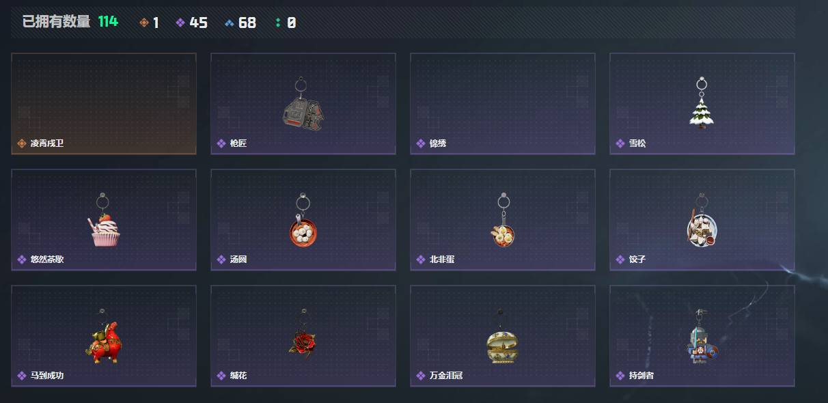Choose the 绒花 red rose charm
Image resolution: width=828 pixels, height=403 pixels.
tap(301, 335)
